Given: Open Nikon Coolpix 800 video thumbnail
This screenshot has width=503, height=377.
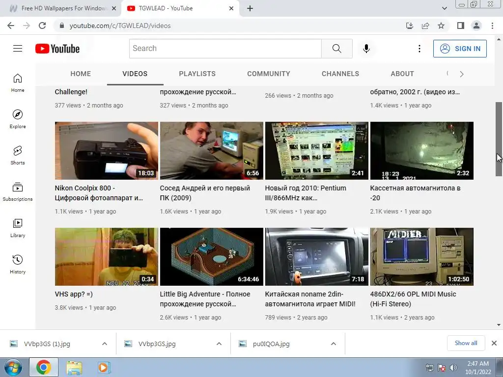Looking at the screenshot, I should (107, 151).
